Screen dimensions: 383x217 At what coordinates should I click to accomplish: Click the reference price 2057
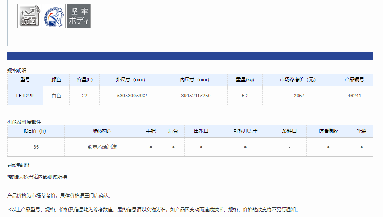pyautogui.click(x=299, y=96)
